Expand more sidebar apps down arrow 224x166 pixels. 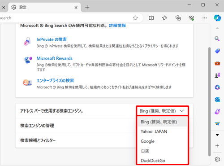pos(217,135)
